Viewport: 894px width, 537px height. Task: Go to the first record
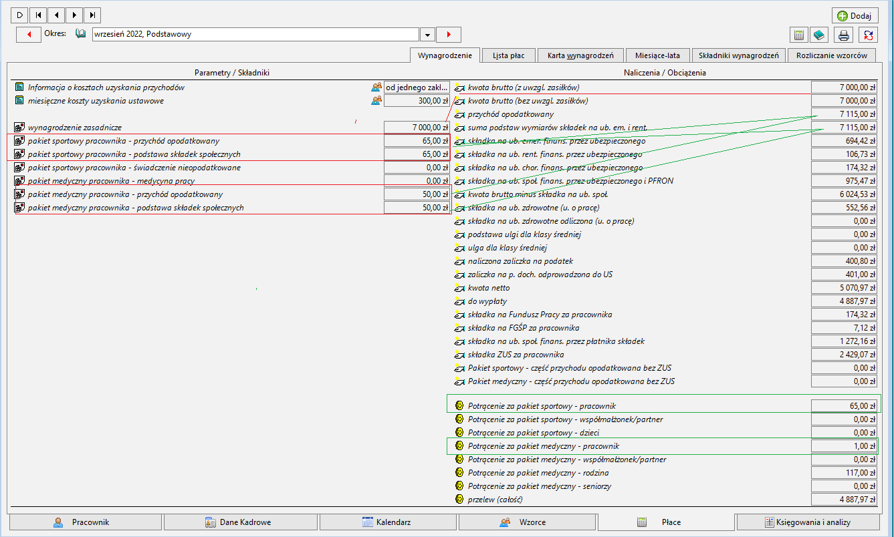39,15
